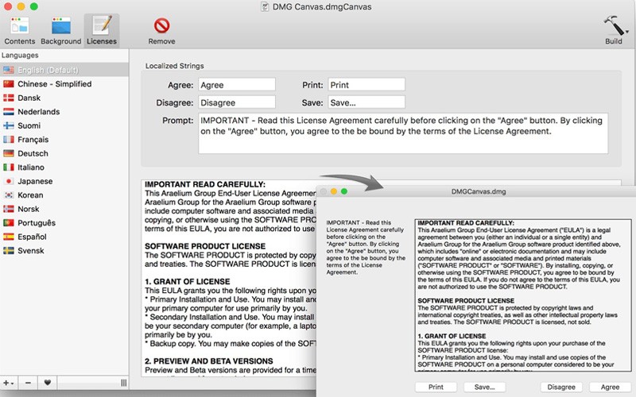Click the Finland flag icon

click(9, 125)
